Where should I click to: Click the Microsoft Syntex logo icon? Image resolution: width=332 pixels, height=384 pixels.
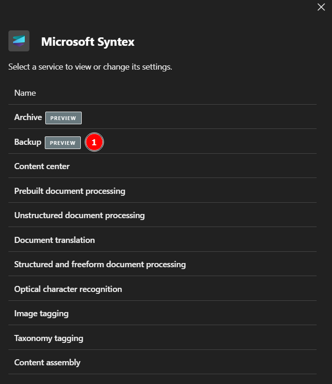click(19, 41)
